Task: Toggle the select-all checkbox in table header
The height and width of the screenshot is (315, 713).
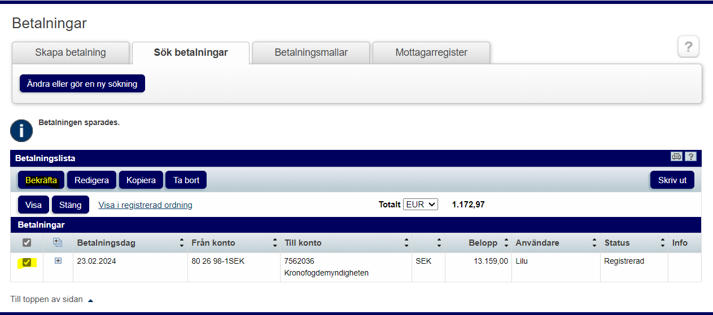Action: tap(27, 243)
